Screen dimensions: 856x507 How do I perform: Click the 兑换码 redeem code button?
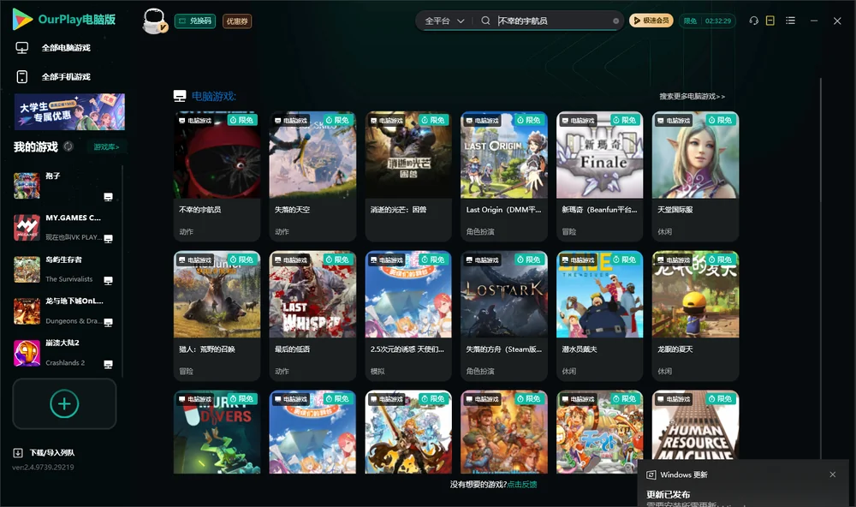coord(195,21)
